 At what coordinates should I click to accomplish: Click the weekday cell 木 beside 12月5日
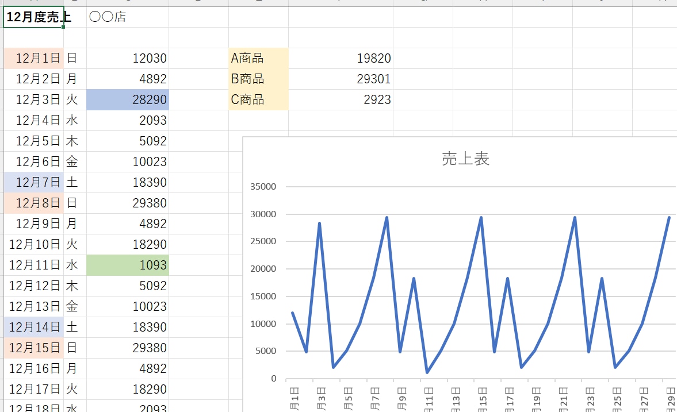pos(75,141)
